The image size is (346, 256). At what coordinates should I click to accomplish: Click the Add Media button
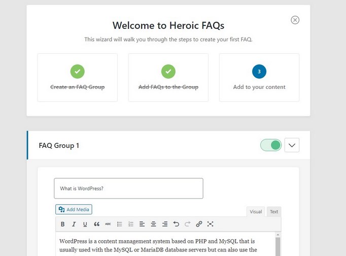point(74,209)
